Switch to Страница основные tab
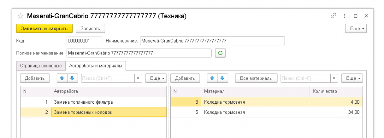 pyautogui.click(x=41, y=66)
